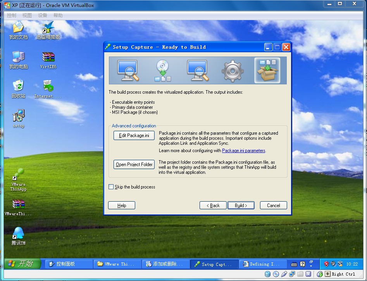Click the highlighted build package box icon
The height and width of the screenshot is (281, 367).
click(267, 70)
